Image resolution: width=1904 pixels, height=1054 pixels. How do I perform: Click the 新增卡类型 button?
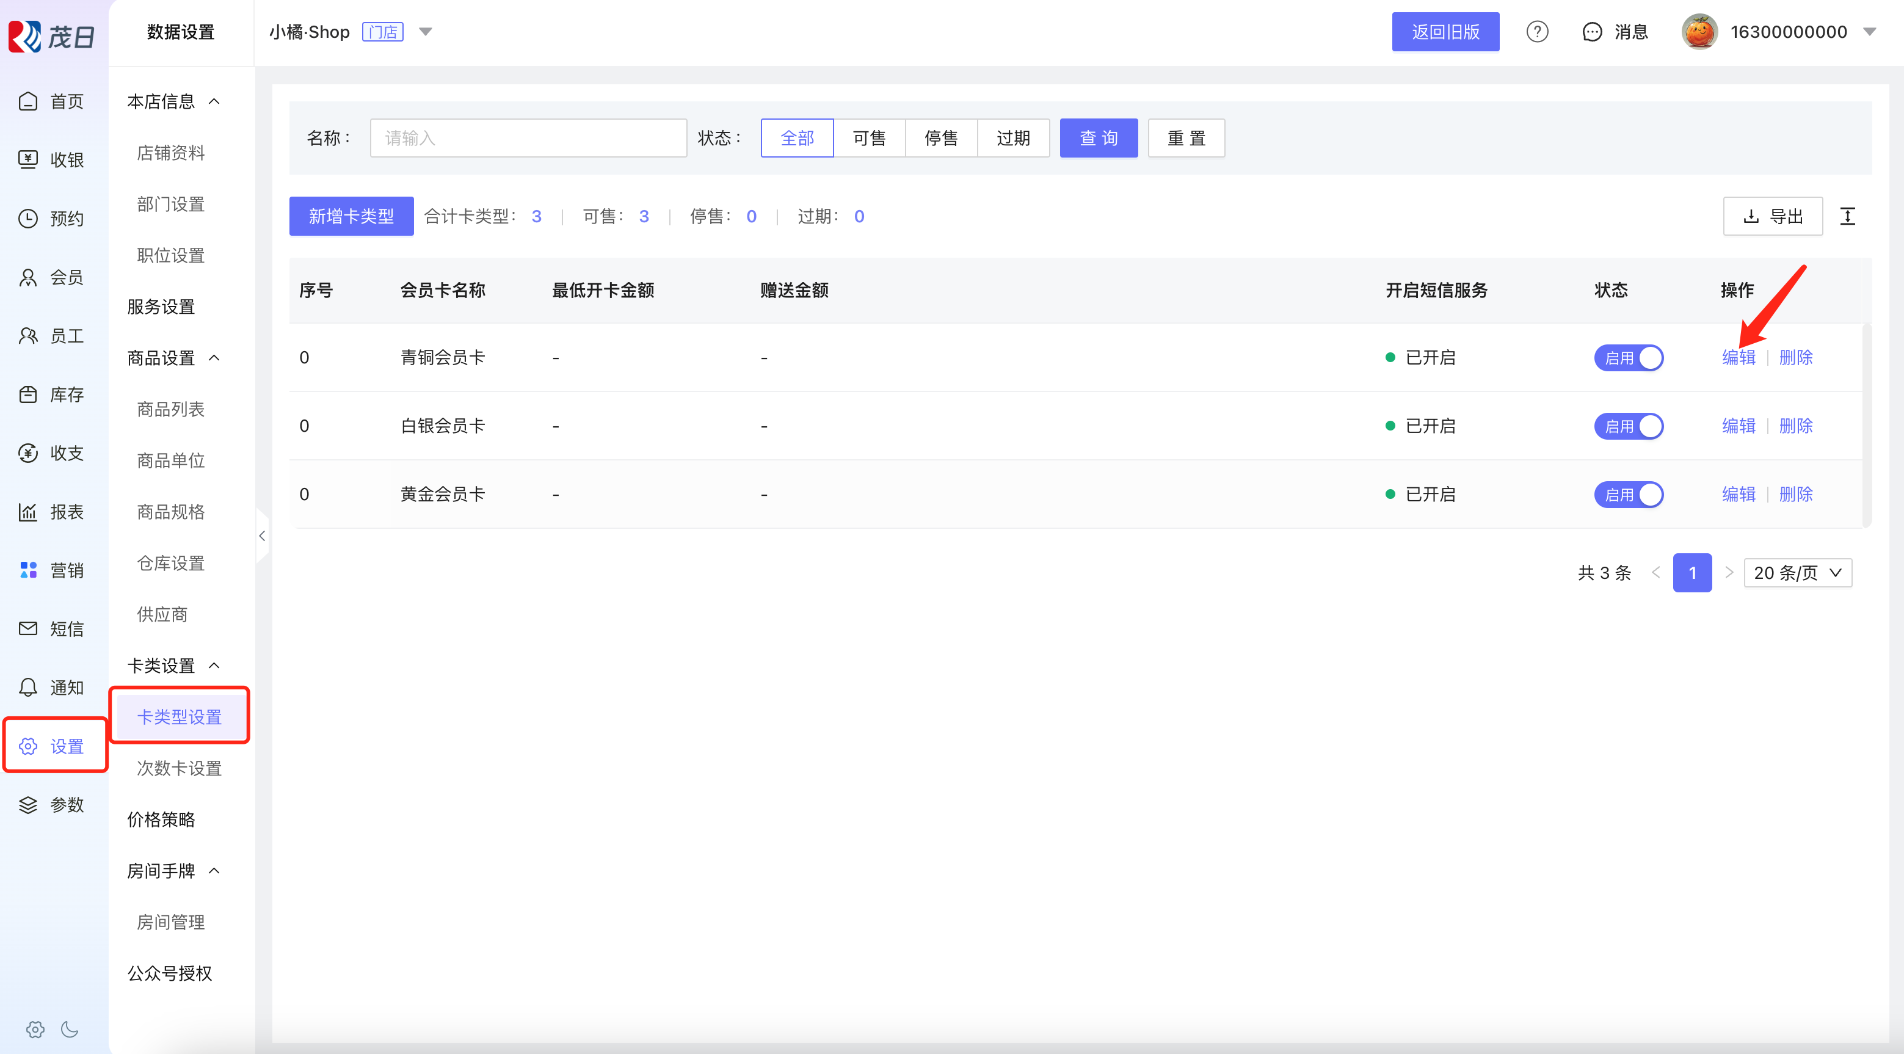[x=351, y=217]
